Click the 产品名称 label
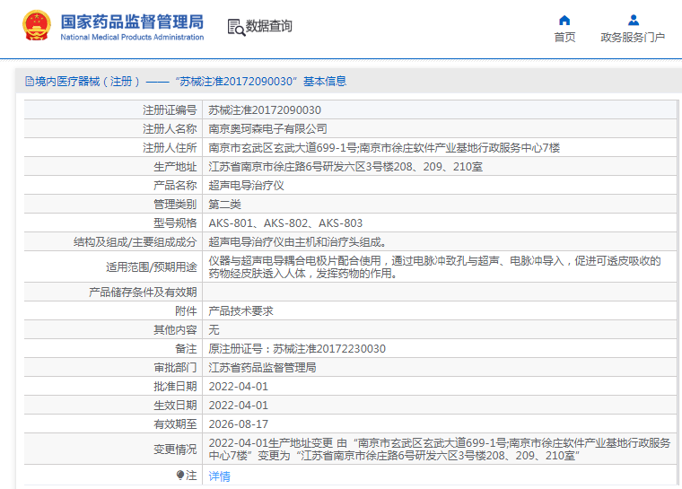This screenshot has width=682, height=489. [175, 186]
